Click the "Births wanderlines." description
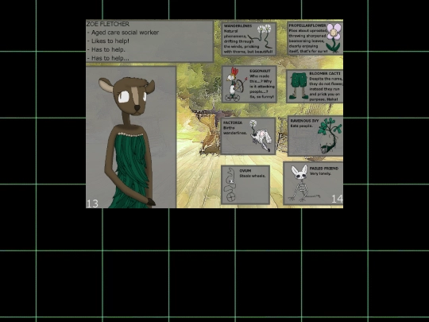This screenshot has width=429, height=322. [x=235, y=130]
